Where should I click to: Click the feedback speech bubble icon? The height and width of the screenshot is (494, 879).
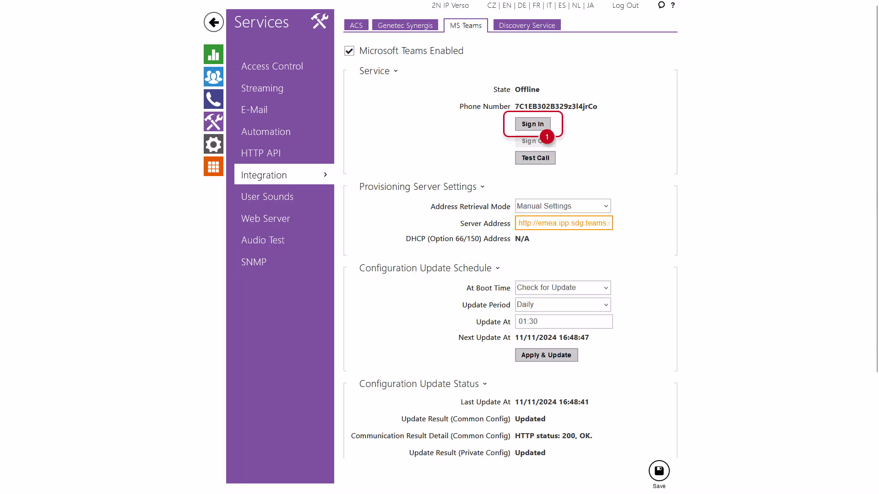point(661,5)
